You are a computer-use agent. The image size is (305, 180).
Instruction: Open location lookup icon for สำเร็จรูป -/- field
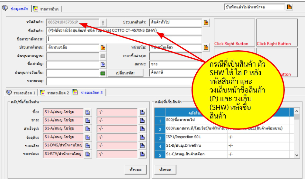(142, 129)
